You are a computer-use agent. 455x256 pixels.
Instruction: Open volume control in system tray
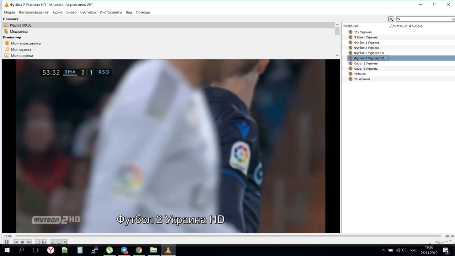click(x=404, y=250)
